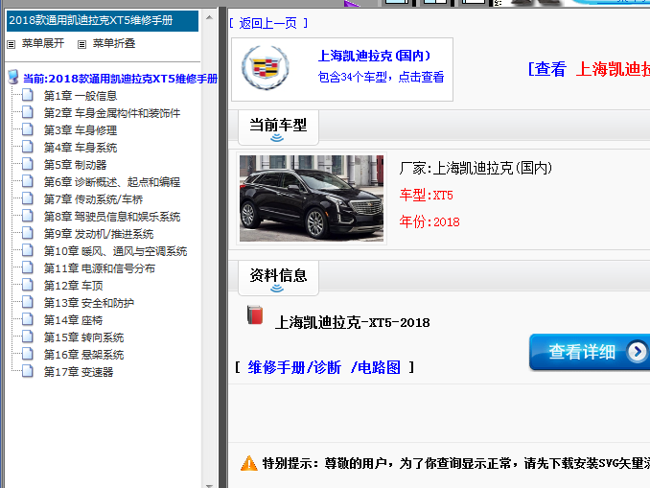Go back via 返回上一页 link

coord(268,23)
